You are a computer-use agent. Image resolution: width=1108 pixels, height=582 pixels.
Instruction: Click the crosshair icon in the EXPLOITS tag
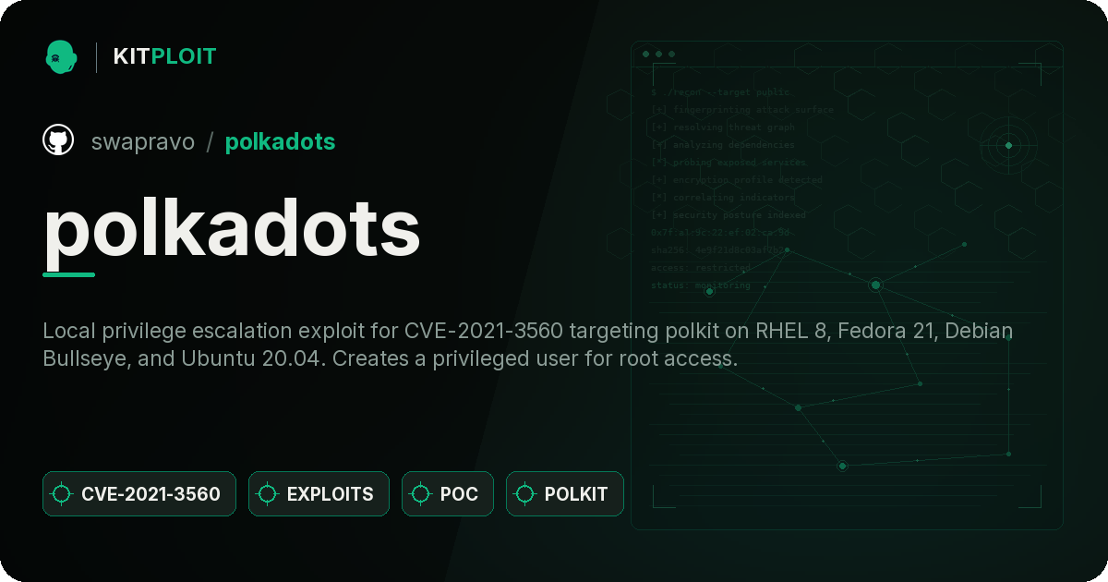(x=268, y=494)
